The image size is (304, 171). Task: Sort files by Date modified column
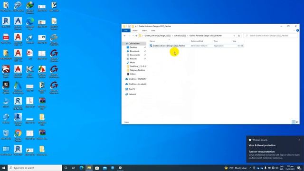197,41
